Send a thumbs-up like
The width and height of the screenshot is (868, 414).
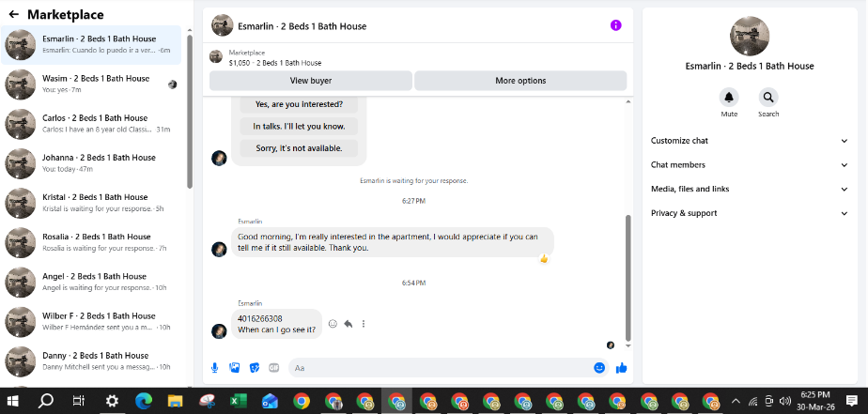point(621,367)
